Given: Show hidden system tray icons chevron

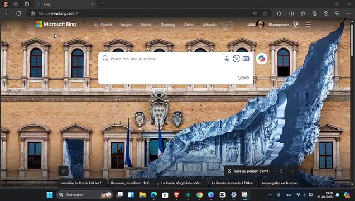Looking at the screenshot, I should coord(270,195).
